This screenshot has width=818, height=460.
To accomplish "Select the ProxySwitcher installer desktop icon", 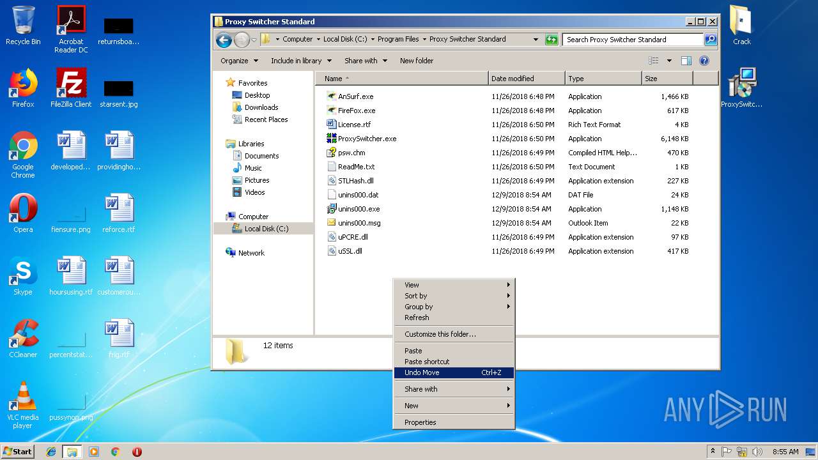I will 741,88.
